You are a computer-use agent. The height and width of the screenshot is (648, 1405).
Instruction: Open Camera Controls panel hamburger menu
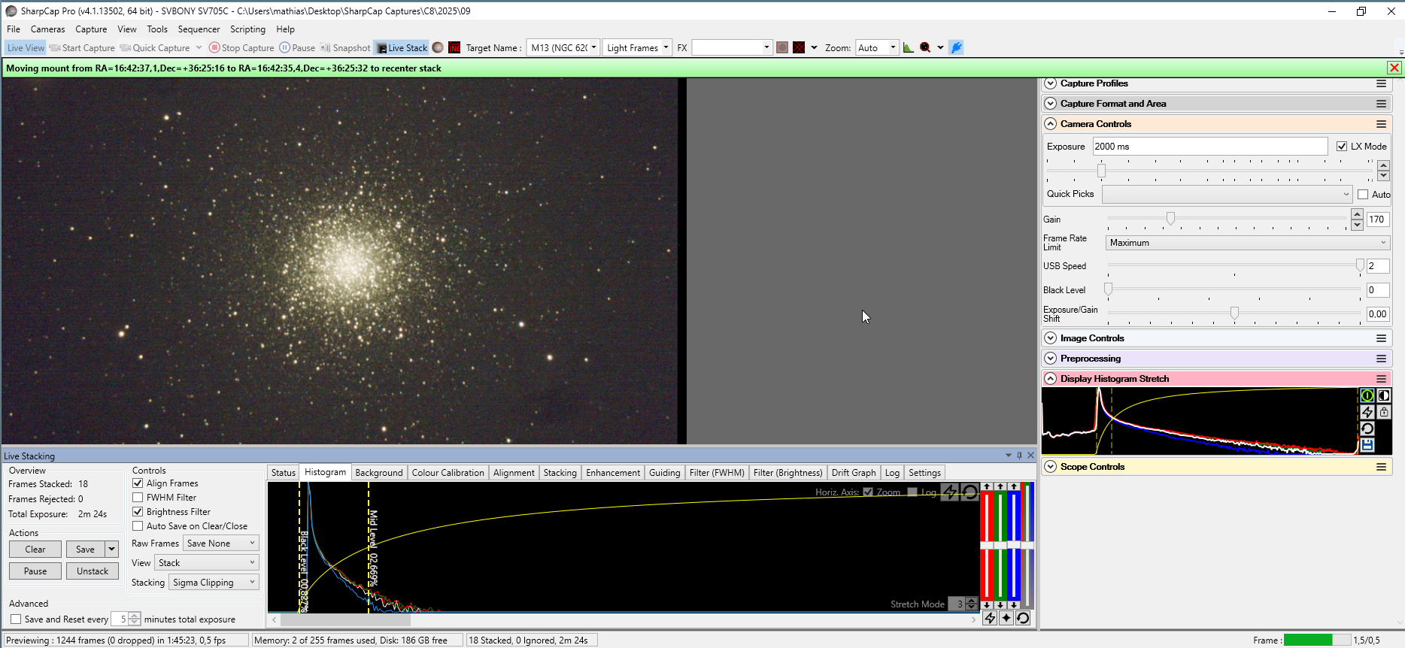pyautogui.click(x=1381, y=124)
